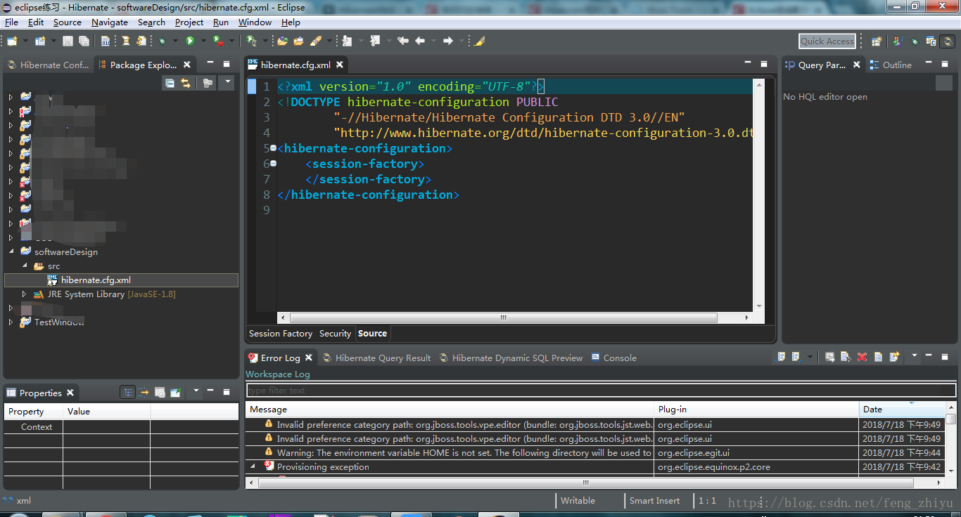
Task: Expand the Provisioning exception log entry
Action: (x=253, y=466)
